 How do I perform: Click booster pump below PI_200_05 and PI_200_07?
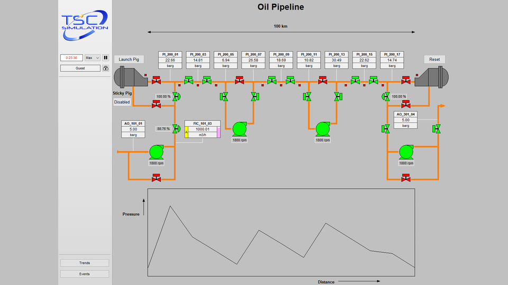pos(239,129)
